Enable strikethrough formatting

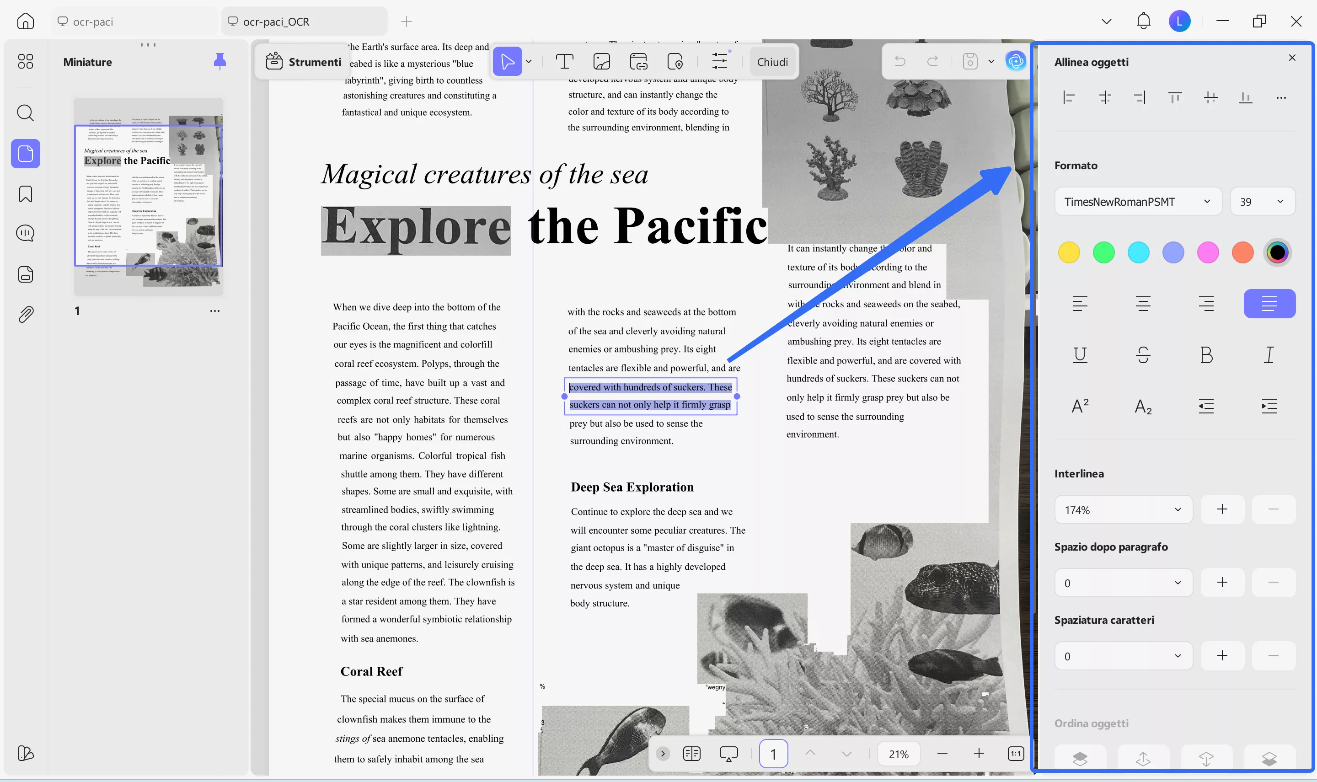coord(1143,354)
